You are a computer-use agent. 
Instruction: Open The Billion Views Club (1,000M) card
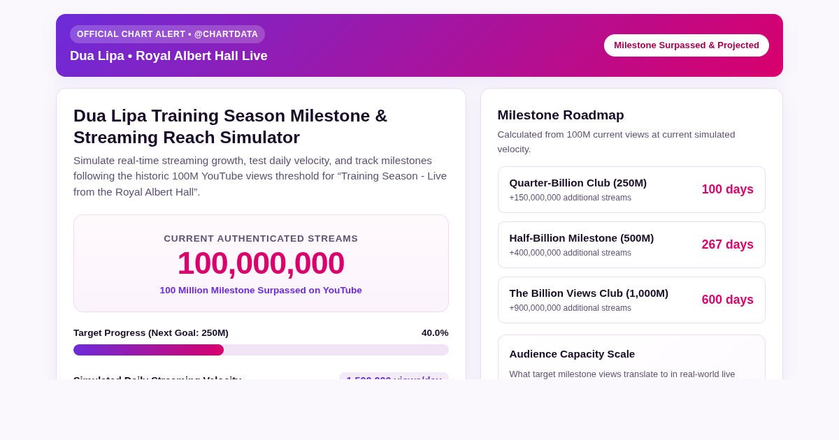pos(631,300)
